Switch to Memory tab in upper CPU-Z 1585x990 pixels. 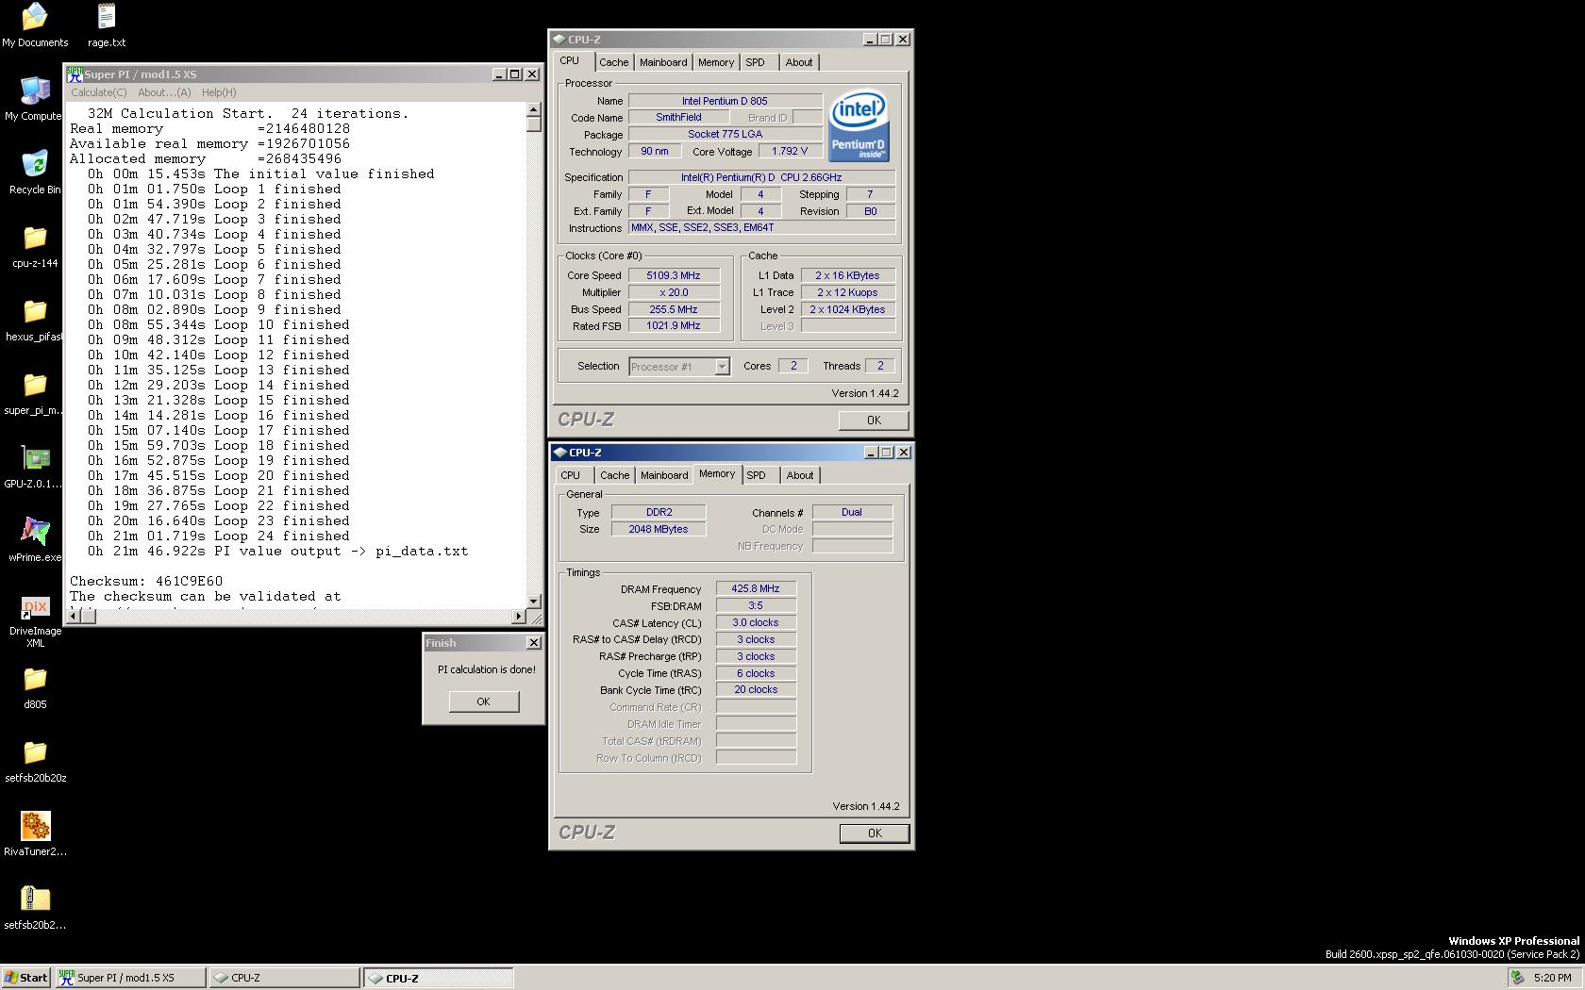[x=716, y=62]
